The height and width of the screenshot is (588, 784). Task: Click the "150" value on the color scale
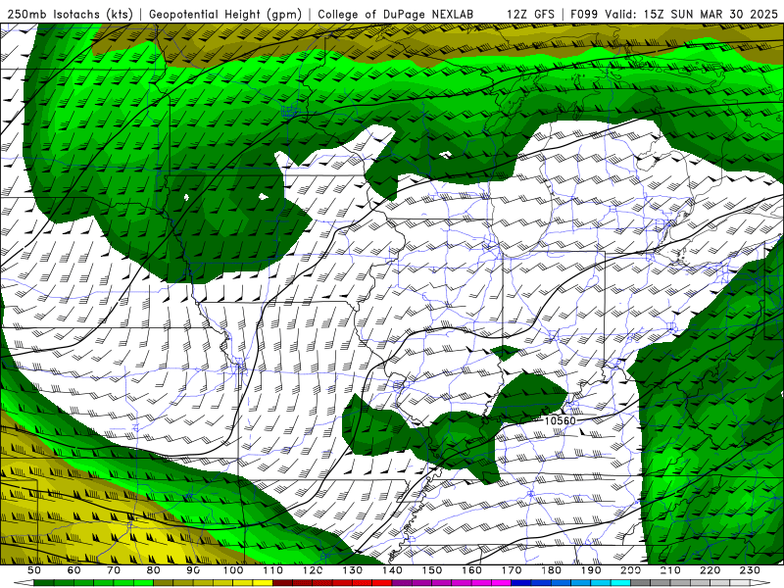tap(432, 570)
